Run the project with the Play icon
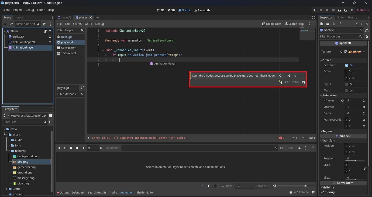372x197 pixels. coord(314,10)
